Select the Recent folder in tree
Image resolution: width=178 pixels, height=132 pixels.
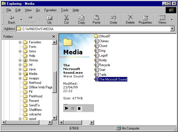[x=31, y=101]
